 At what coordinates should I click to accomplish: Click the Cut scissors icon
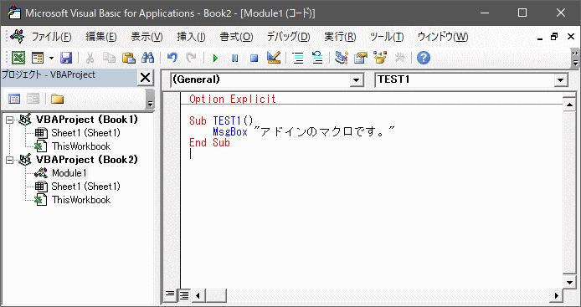(x=90, y=58)
